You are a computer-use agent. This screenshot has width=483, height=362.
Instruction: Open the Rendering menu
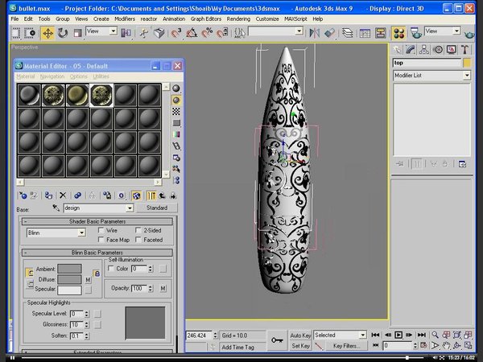[238, 18]
